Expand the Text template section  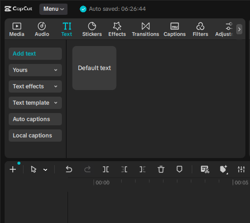[x=35, y=103]
